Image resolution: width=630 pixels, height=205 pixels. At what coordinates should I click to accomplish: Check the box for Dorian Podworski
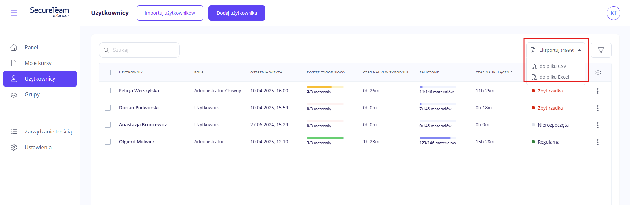(108, 108)
